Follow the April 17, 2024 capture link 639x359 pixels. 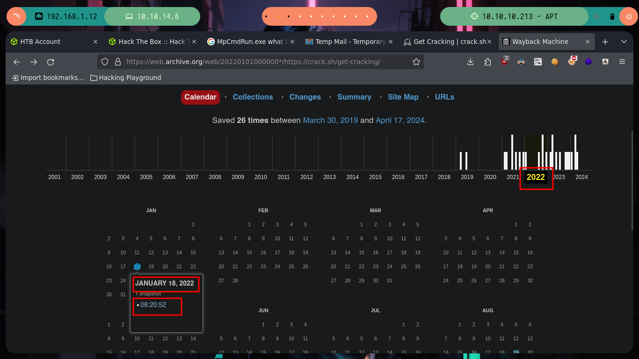(x=400, y=120)
